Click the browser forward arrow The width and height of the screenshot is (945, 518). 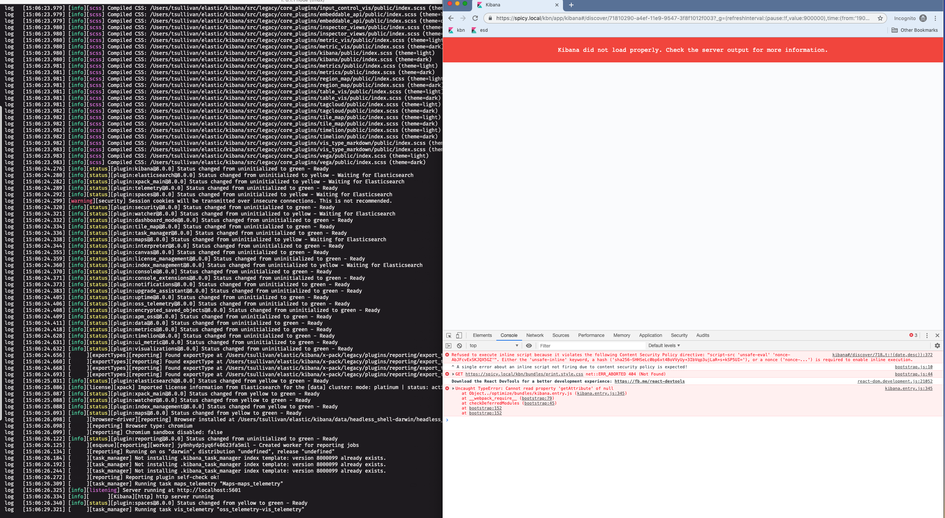(x=463, y=18)
